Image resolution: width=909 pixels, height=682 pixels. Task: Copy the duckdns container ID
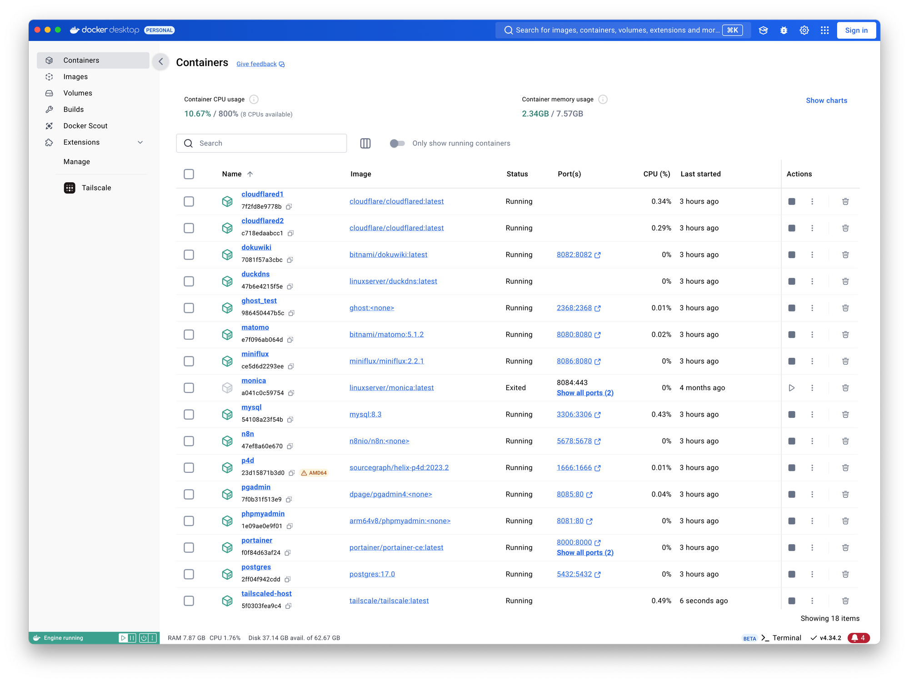coord(290,286)
